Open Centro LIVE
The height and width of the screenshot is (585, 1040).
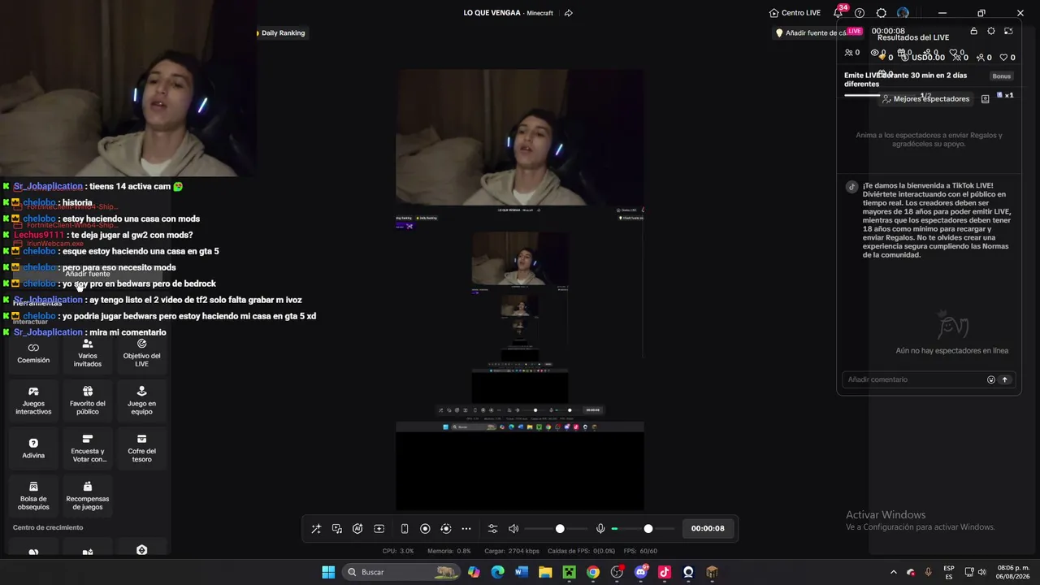[795, 13]
